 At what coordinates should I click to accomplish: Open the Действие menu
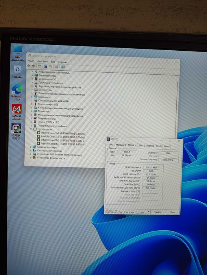click(43, 61)
